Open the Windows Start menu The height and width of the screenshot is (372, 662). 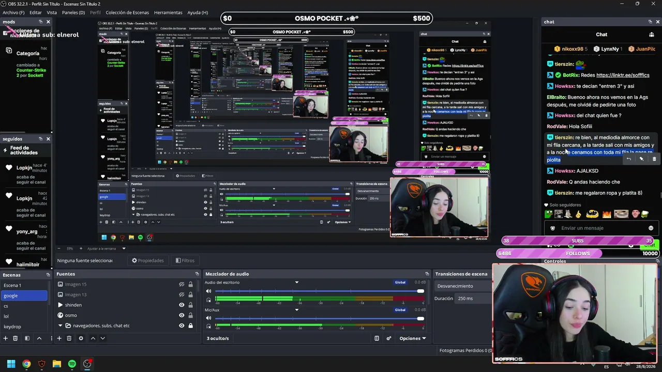point(11,364)
